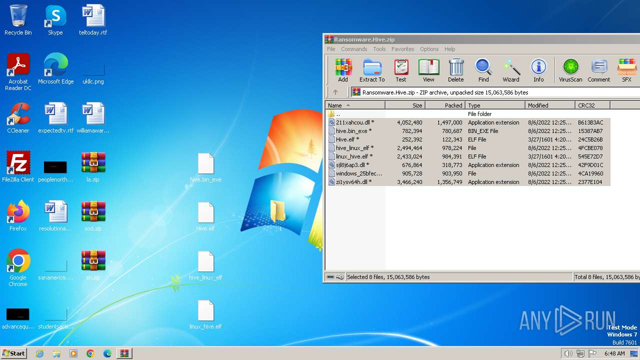Select FileZilla Client desktop icon
The width and height of the screenshot is (640, 360).
(18, 167)
